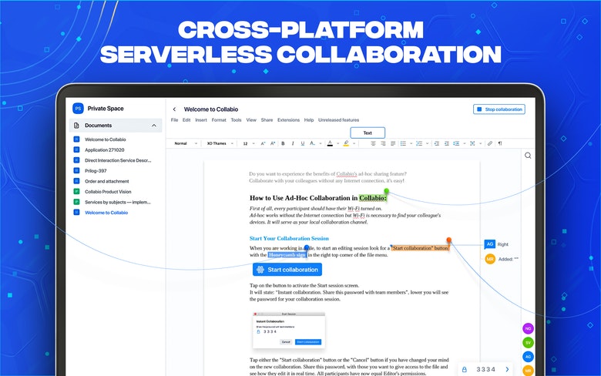Viewport: 601px width, 376px height.
Task: Click the PS Private Space avatar
Action: coord(78,109)
